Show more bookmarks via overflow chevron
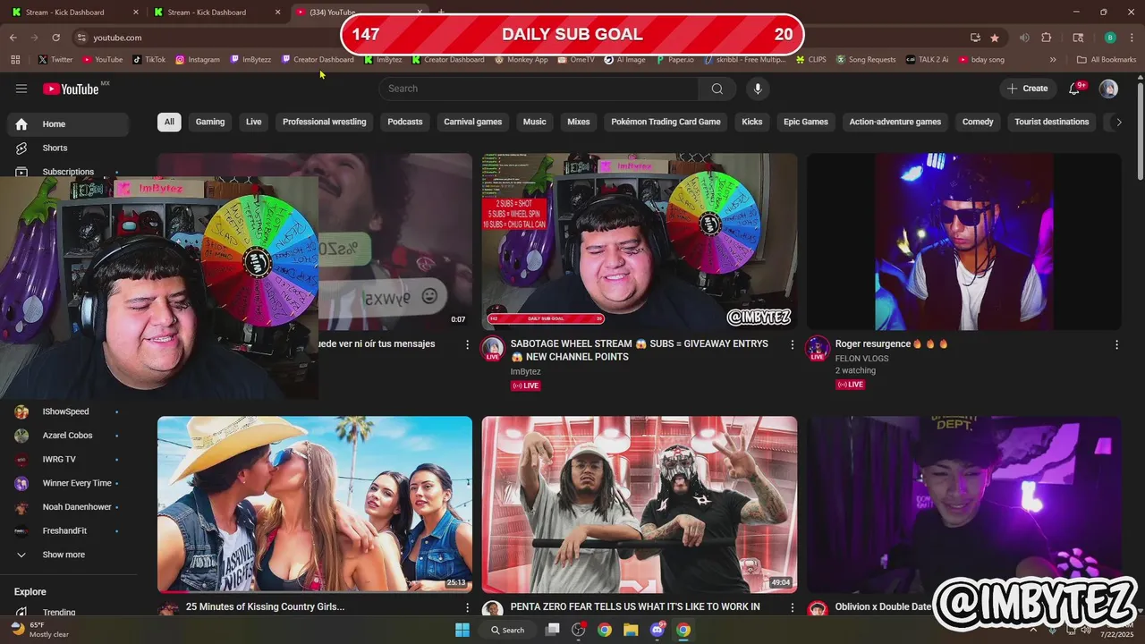1145x644 pixels. pyautogui.click(x=1053, y=60)
